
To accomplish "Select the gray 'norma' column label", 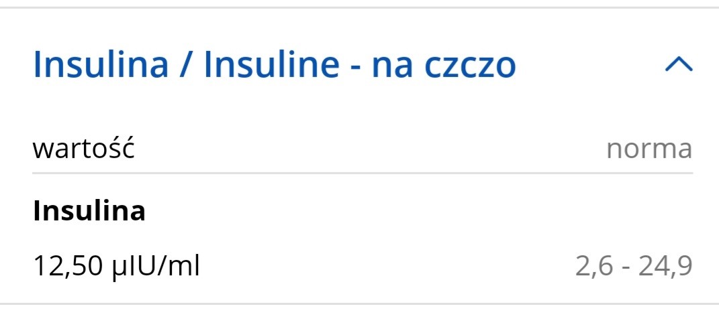I will 649,149.
